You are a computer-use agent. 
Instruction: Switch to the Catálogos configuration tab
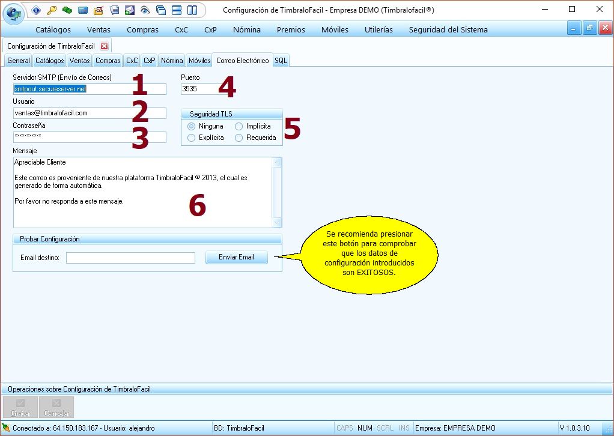pyautogui.click(x=50, y=61)
